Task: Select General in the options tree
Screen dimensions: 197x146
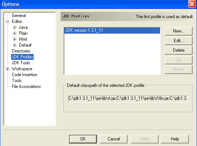Action: point(19,16)
